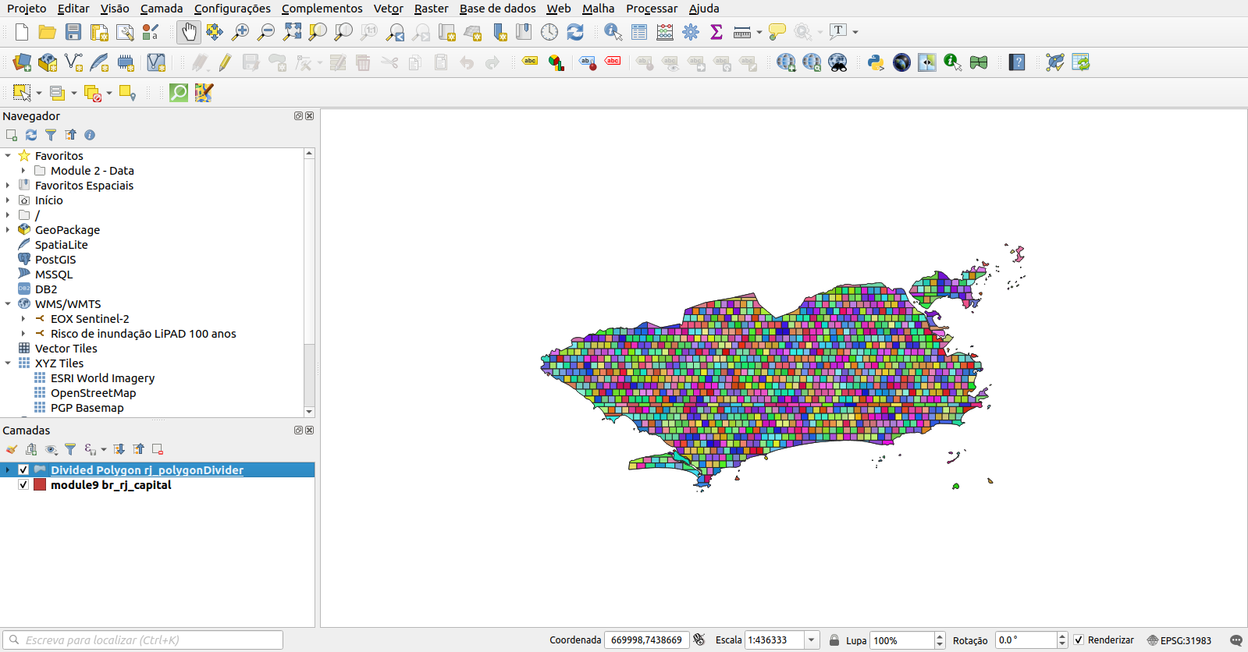Open the Processar menu

tap(652, 9)
